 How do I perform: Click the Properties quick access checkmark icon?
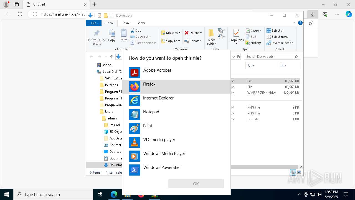tap(100, 16)
